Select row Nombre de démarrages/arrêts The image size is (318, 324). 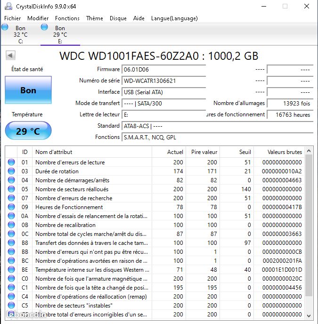(x=155, y=180)
